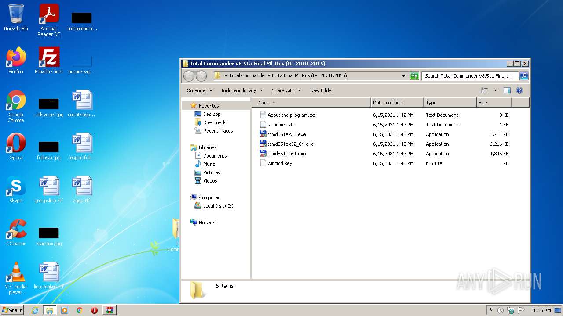The height and width of the screenshot is (316, 563).
Task: Select About the program.txt file
Action: (x=288, y=115)
